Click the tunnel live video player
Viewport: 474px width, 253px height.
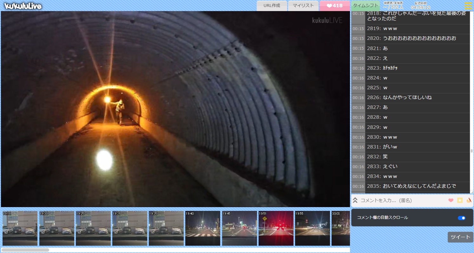click(x=175, y=109)
